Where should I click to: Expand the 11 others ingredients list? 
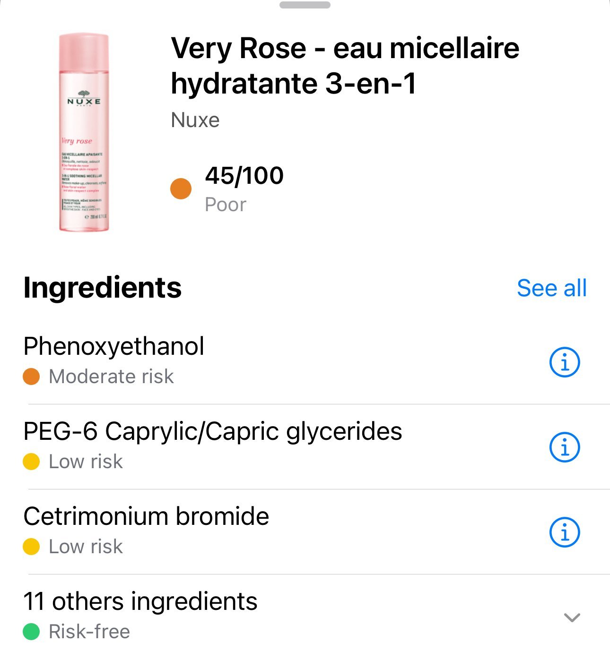(x=572, y=617)
